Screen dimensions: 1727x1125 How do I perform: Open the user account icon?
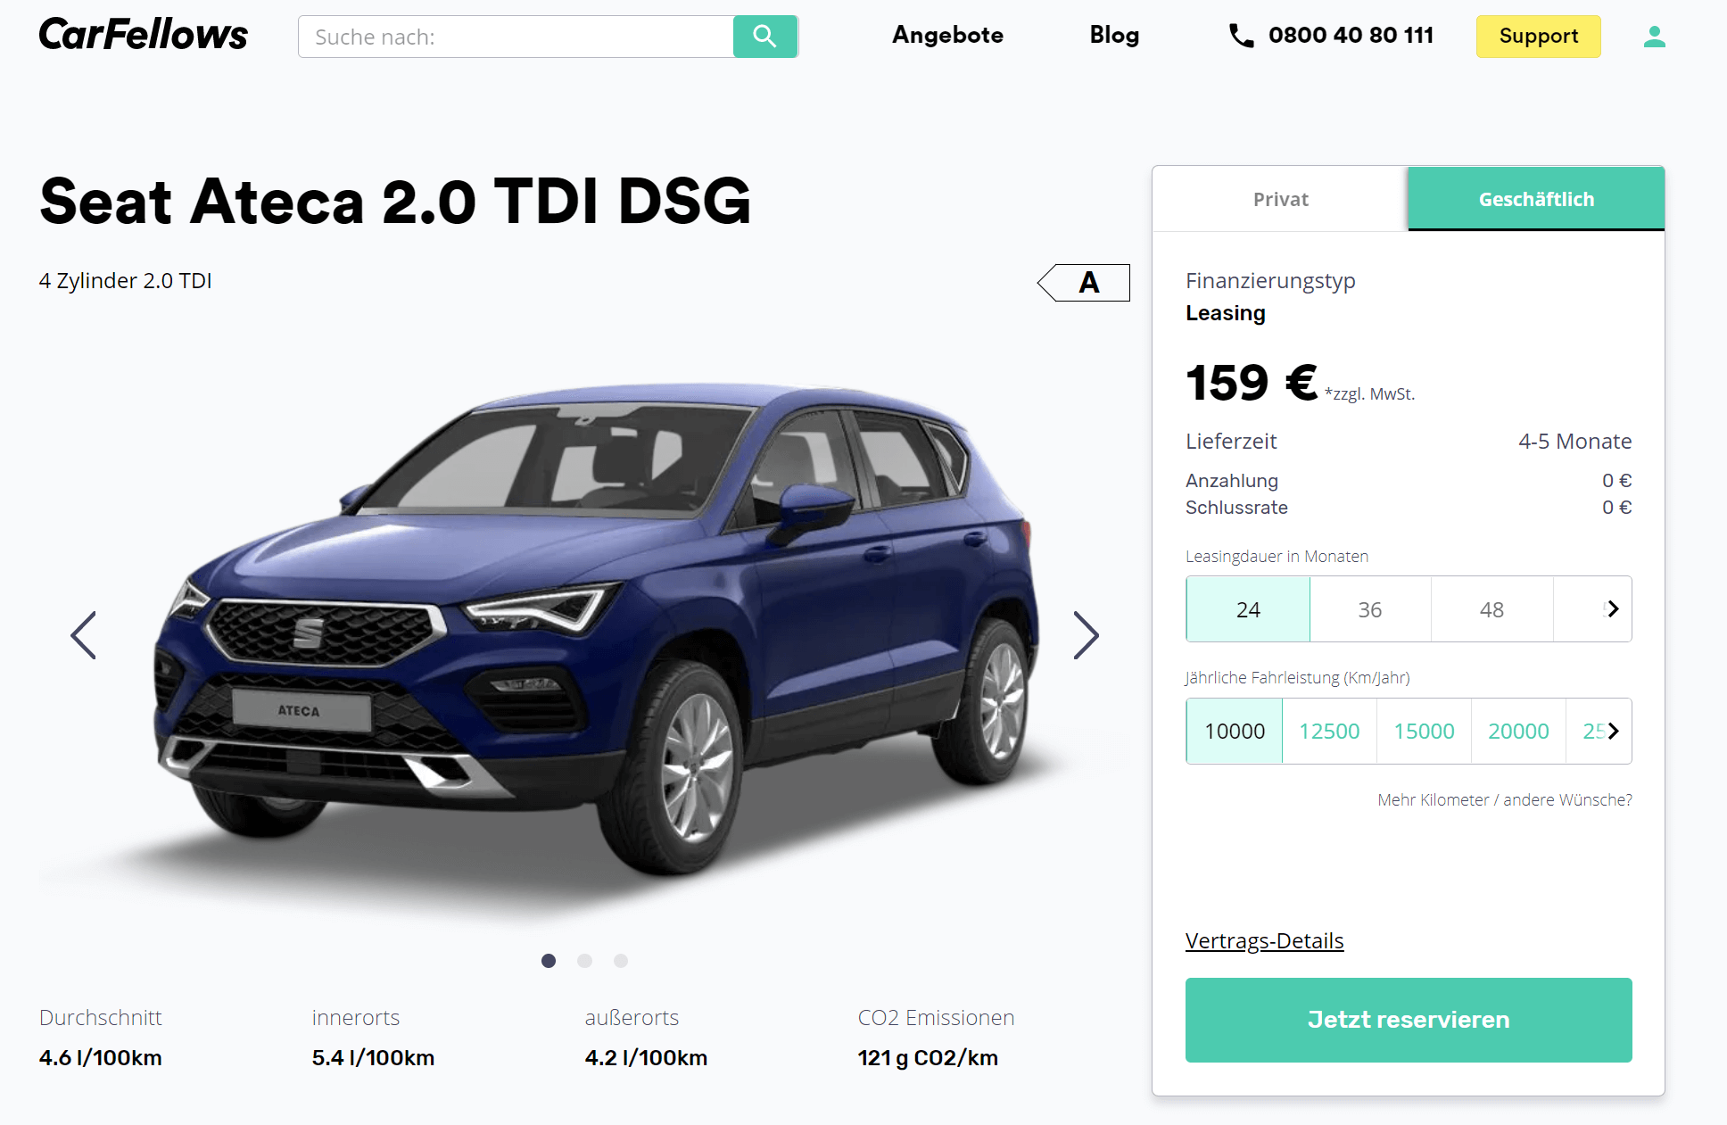[x=1655, y=37]
